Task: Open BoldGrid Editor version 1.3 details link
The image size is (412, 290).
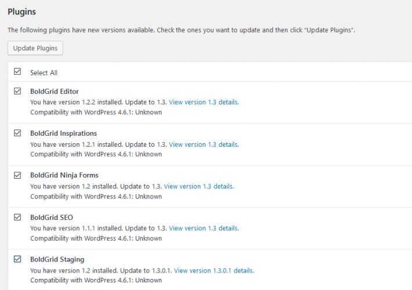Action: [203, 102]
